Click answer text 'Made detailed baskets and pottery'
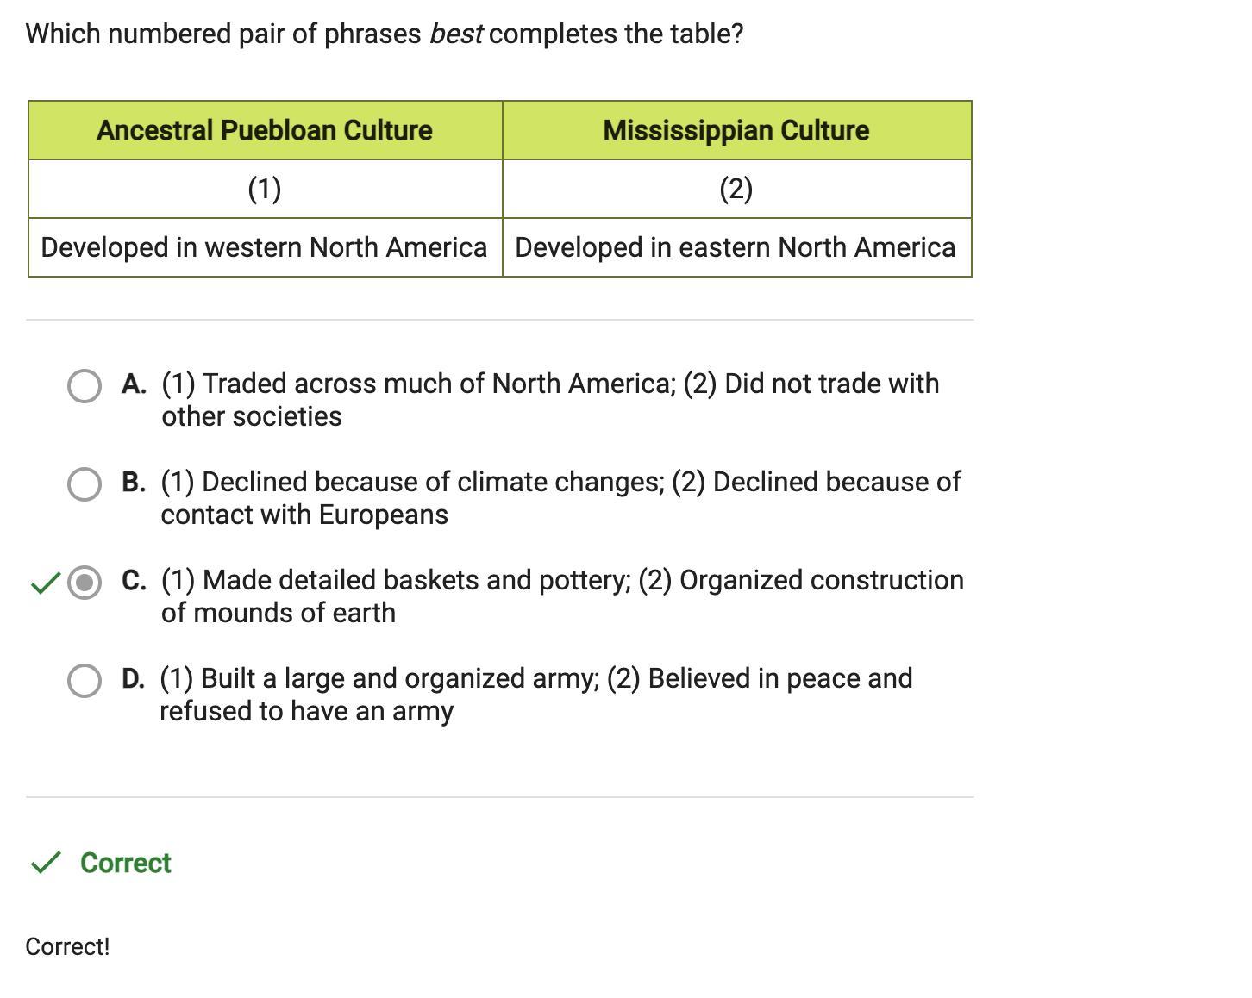Screen dimensions: 1252x998 (x=416, y=580)
